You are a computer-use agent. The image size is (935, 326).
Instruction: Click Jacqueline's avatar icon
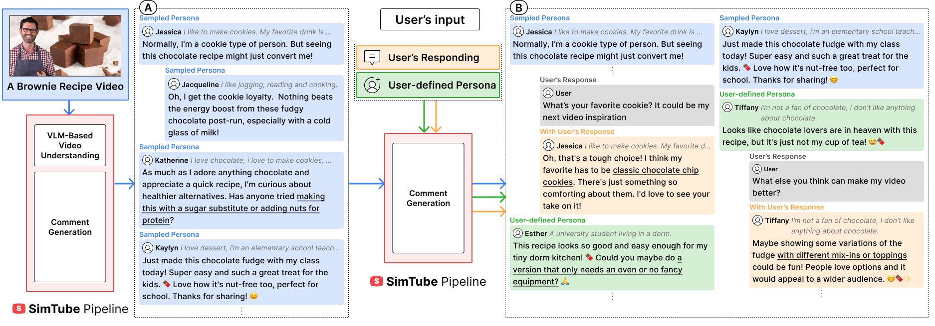[x=174, y=84]
